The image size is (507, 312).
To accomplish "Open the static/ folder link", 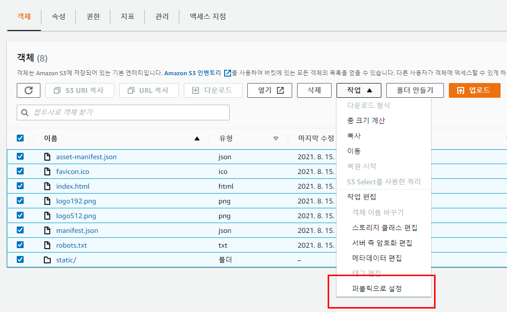I will 67,260.
